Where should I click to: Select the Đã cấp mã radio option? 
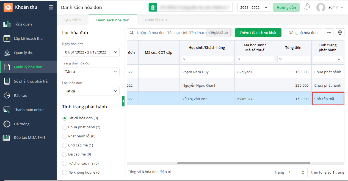point(65,154)
